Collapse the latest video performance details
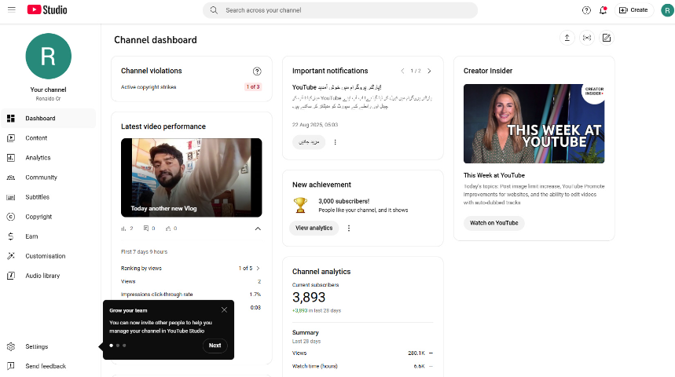The width and height of the screenshot is (675, 377). click(x=258, y=229)
